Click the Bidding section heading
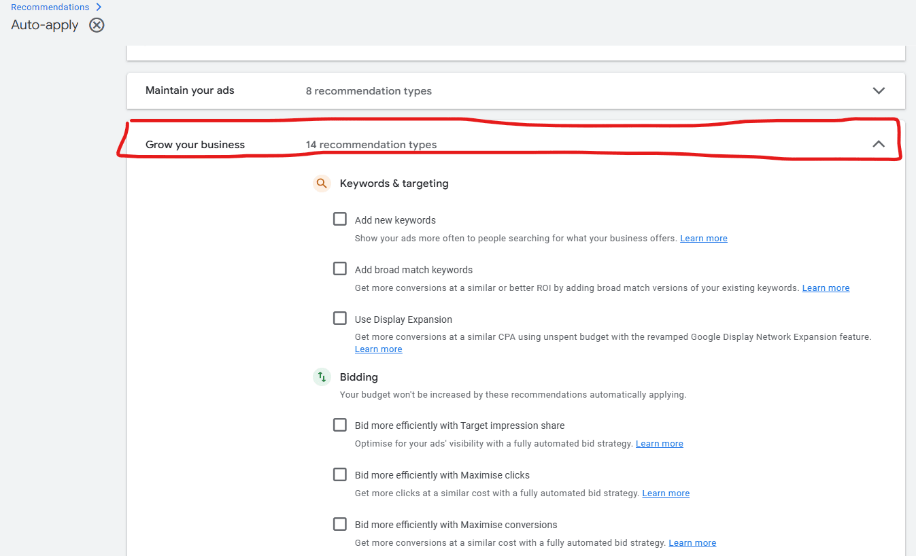This screenshot has height=556, width=916. coord(359,377)
